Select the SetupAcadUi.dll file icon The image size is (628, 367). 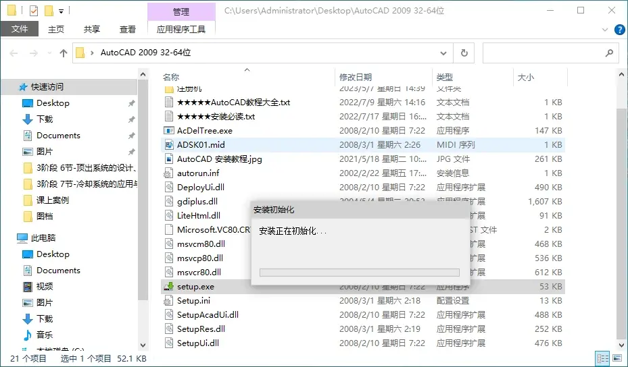point(168,314)
